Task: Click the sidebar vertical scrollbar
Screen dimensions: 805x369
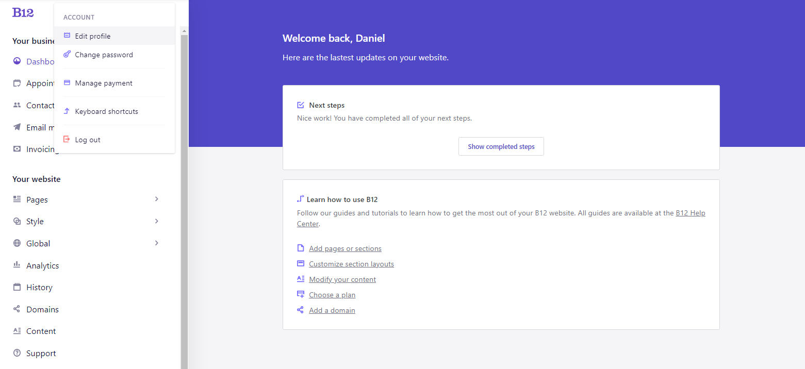Action: coord(184,206)
